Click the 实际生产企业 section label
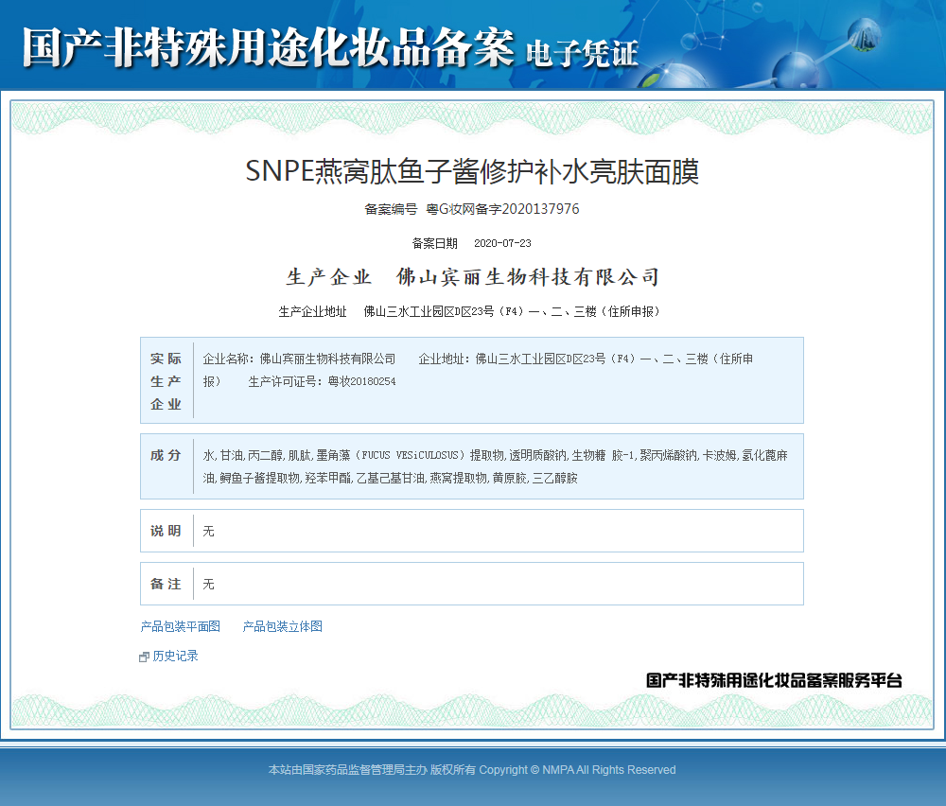 (x=166, y=381)
